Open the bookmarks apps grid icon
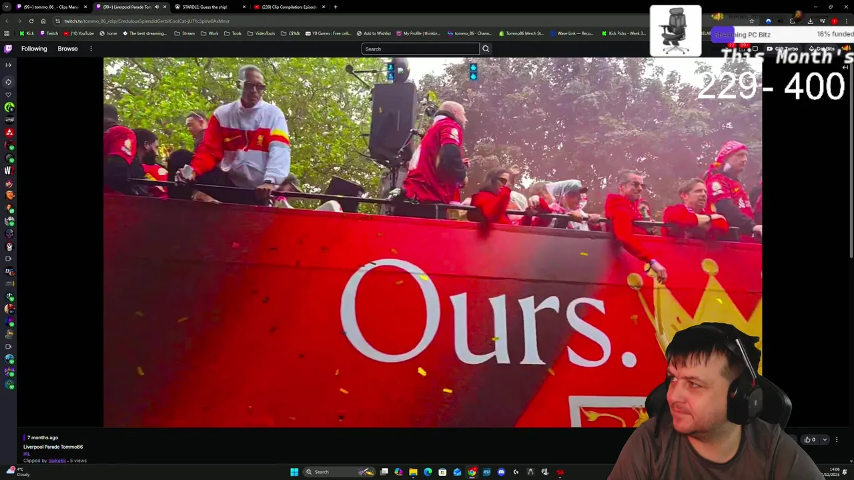 point(7,33)
